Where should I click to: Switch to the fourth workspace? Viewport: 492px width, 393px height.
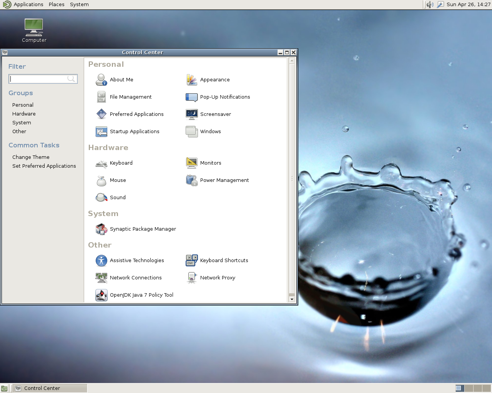[x=487, y=388]
